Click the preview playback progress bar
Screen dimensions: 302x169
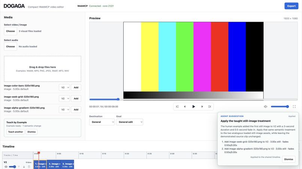tap(193, 99)
